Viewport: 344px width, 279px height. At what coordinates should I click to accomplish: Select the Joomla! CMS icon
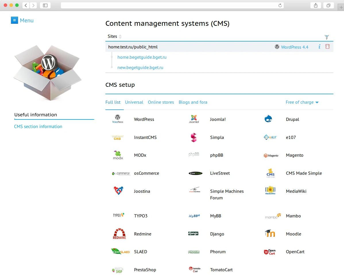pyautogui.click(x=194, y=118)
